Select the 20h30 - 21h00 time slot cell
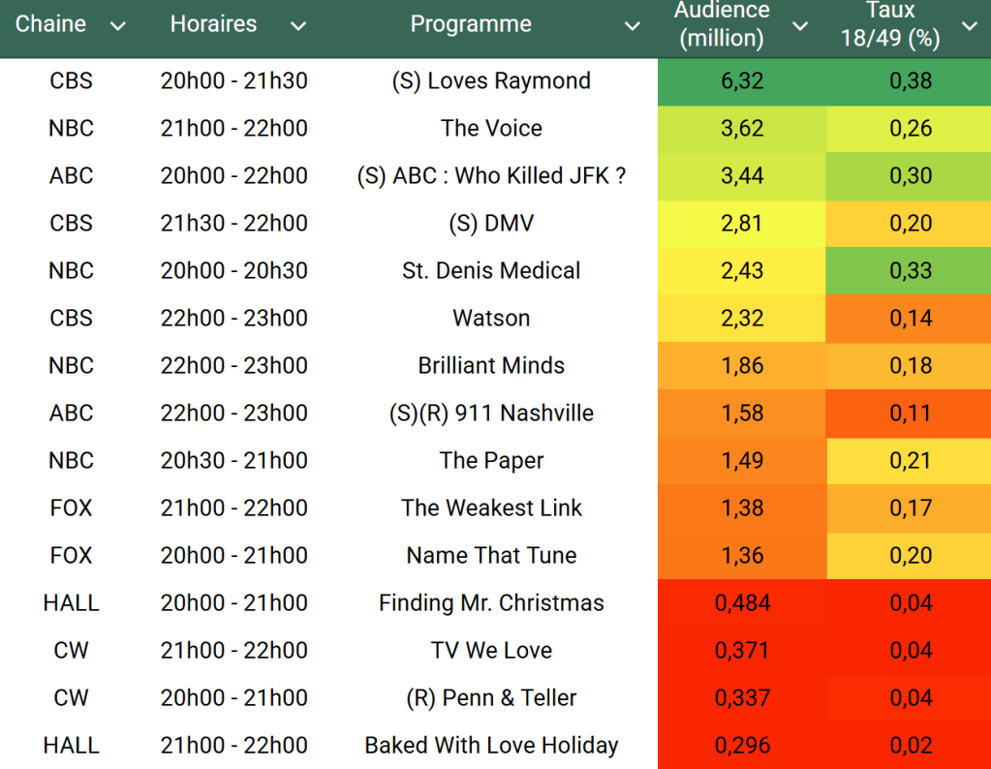The image size is (991, 769). click(x=233, y=461)
